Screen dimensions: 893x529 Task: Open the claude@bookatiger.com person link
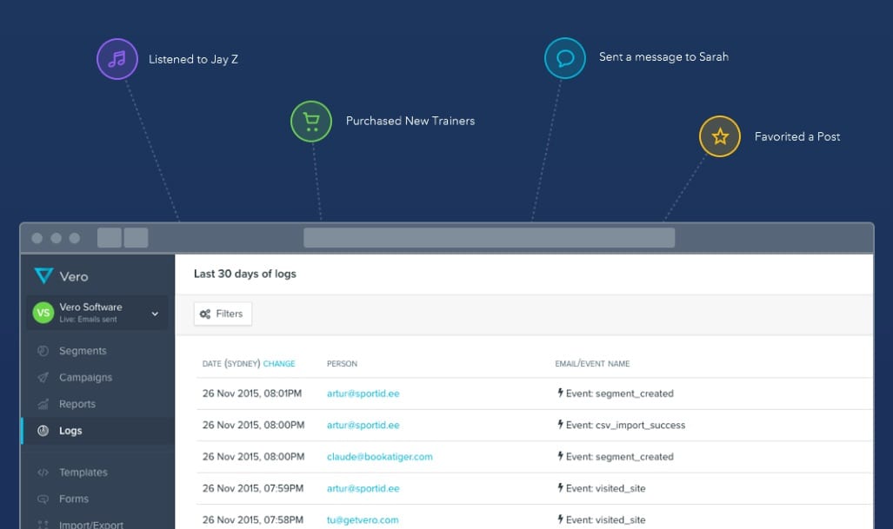[379, 457]
